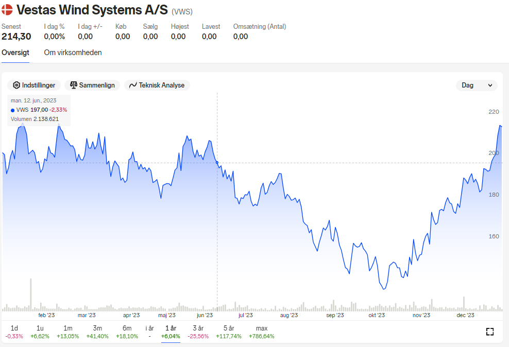Open Indstillinger gear settings

pyautogui.click(x=34, y=85)
